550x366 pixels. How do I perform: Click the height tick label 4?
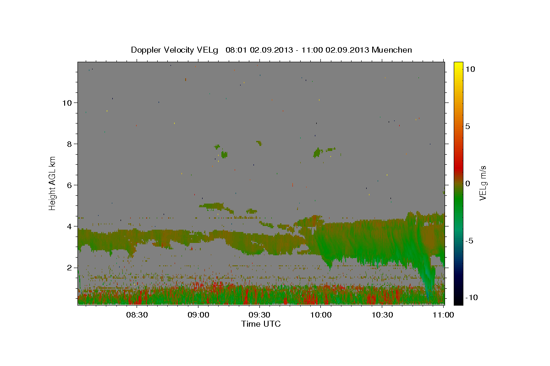(69, 226)
